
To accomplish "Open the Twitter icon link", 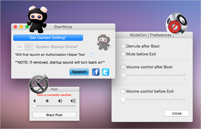I will tap(105, 72).
